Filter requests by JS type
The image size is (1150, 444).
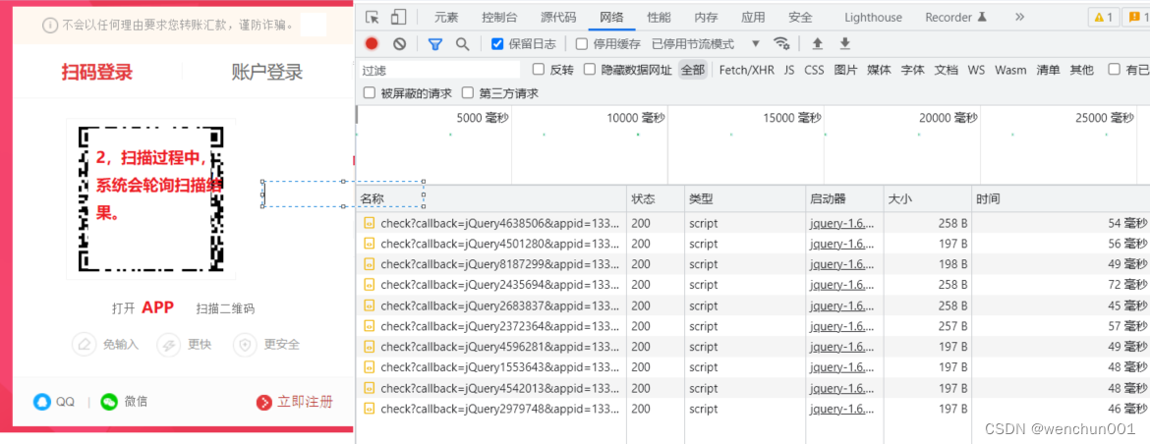[x=789, y=70]
